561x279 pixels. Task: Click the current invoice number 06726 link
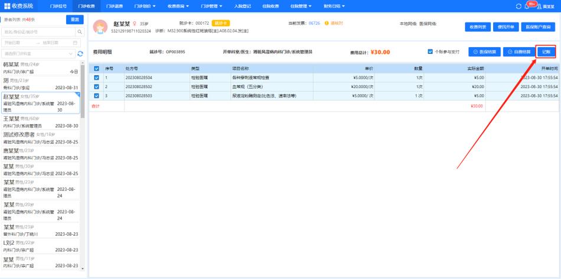click(x=314, y=23)
